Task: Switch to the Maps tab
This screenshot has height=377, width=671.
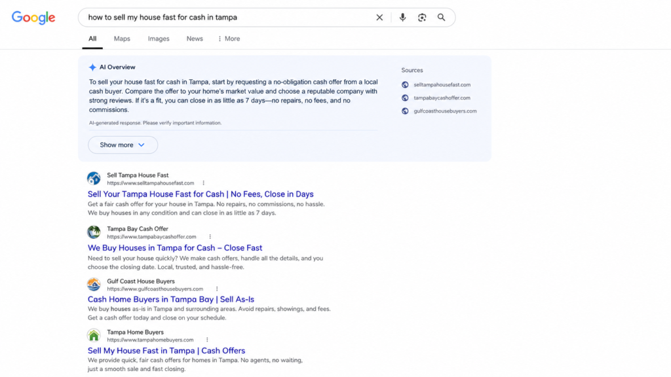Action: (122, 39)
